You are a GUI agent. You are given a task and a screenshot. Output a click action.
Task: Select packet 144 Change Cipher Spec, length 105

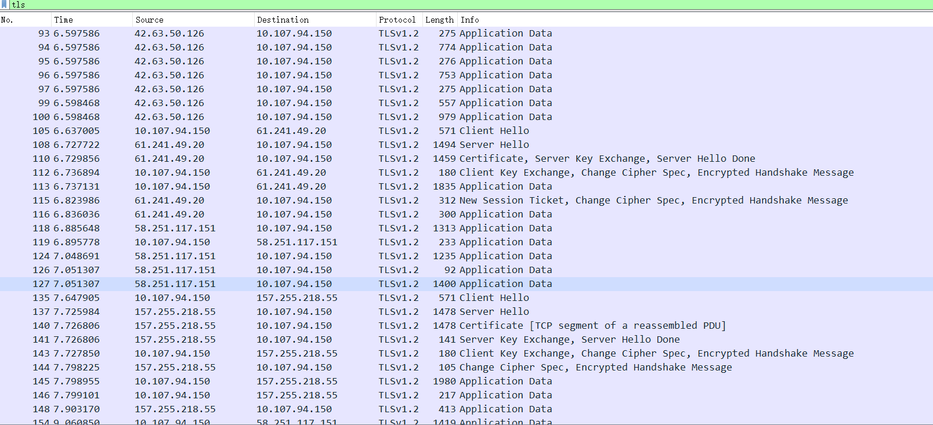(466, 368)
